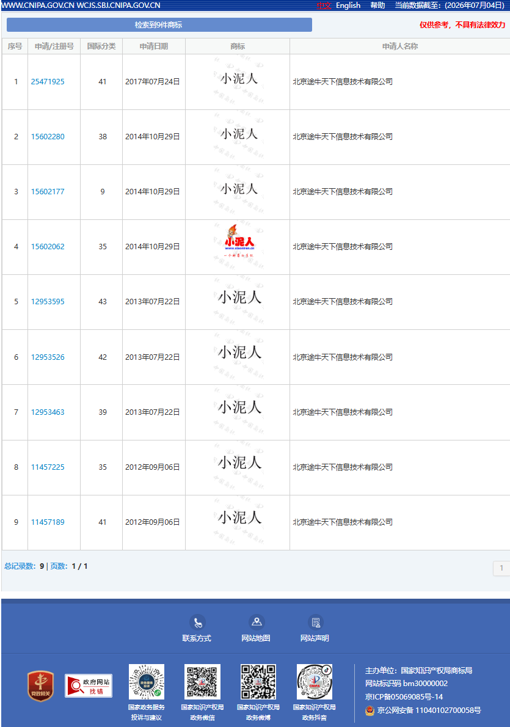Click the 网站地图 footer label
The height and width of the screenshot is (727, 510).
click(256, 638)
